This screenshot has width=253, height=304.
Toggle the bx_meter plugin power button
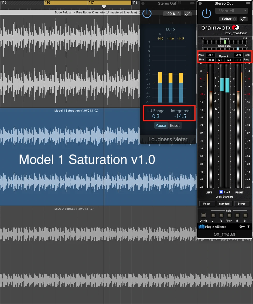tap(206, 13)
